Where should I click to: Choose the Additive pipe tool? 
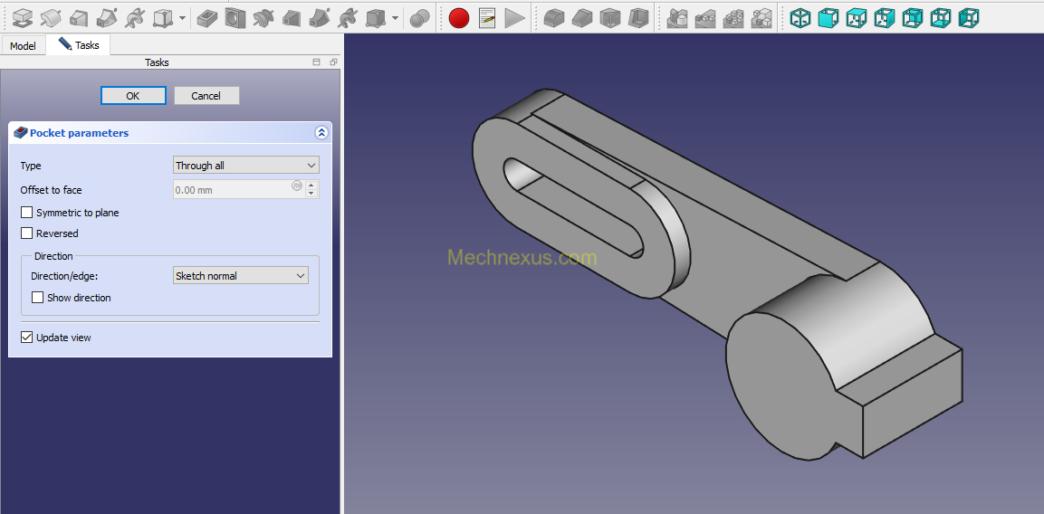[x=107, y=18]
